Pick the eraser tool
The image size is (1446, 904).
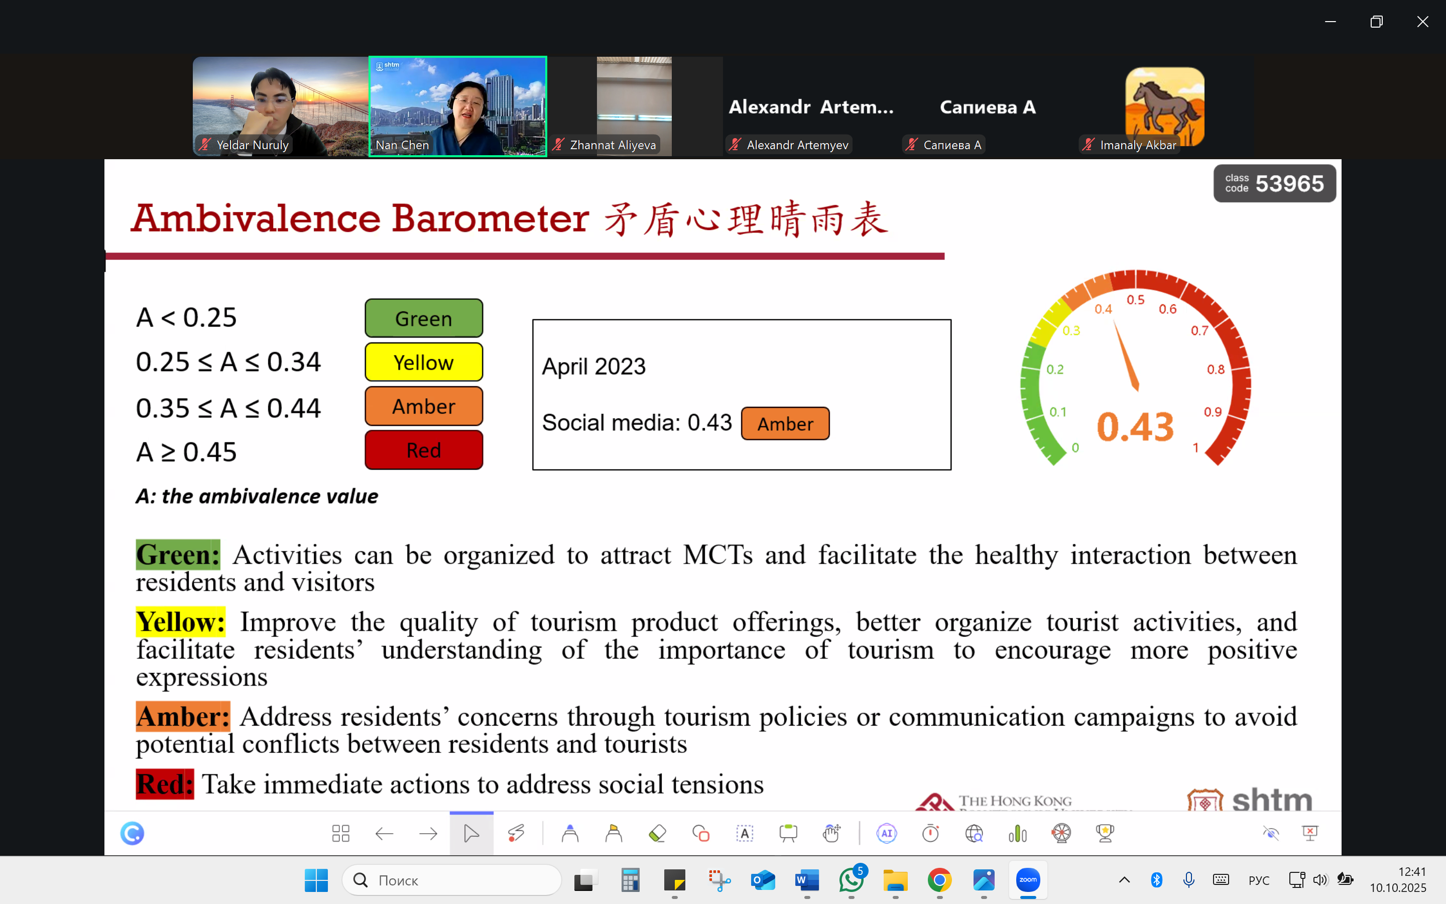657,833
